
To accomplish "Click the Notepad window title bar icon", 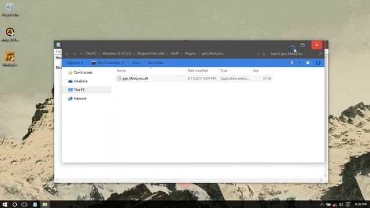I will coord(58,44).
